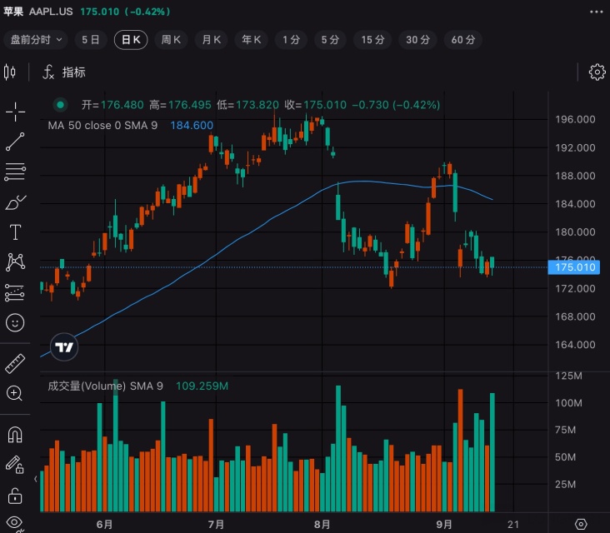The height and width of the screenshot is (533, 610).
Task: Click the TradingView logo badge
Action: (64, 346)
